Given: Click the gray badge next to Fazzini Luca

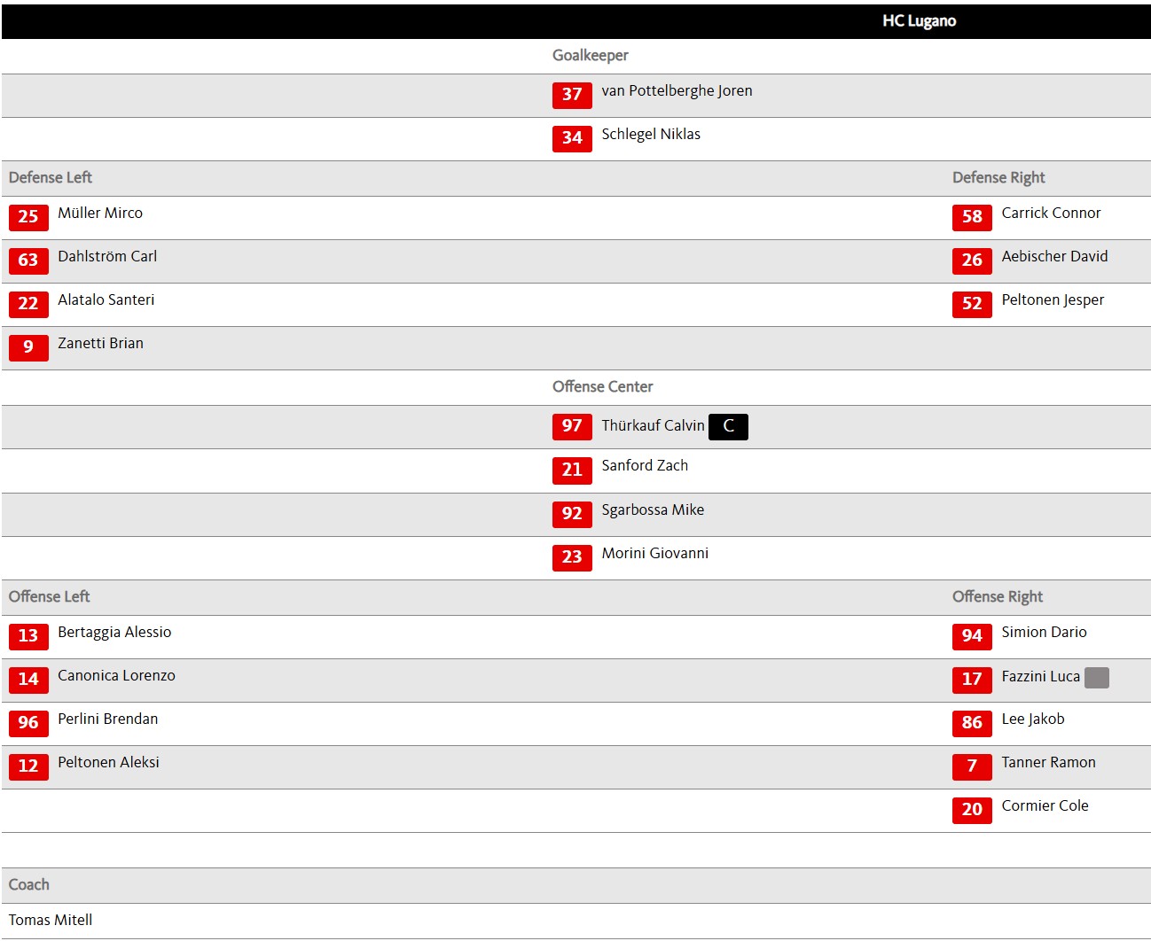Looking at the screenshot, I should click(1097, 678).
